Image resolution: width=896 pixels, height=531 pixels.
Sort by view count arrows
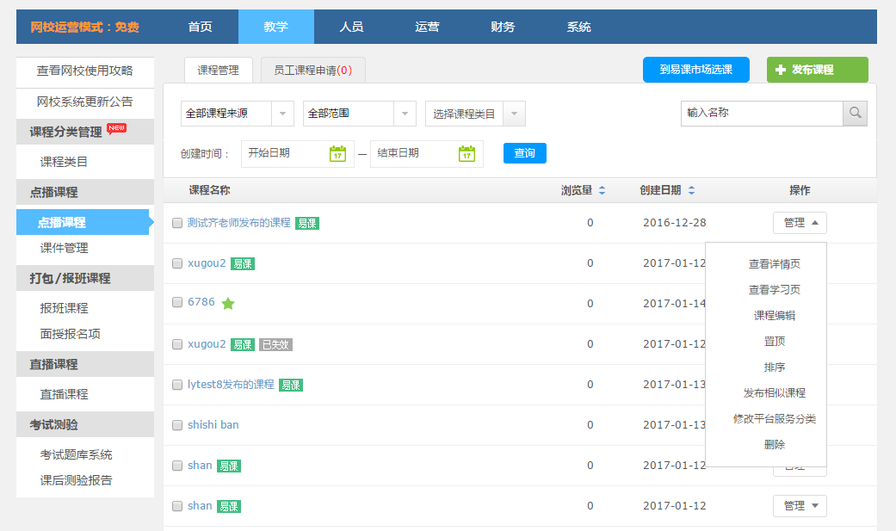(x=602, y=190)
